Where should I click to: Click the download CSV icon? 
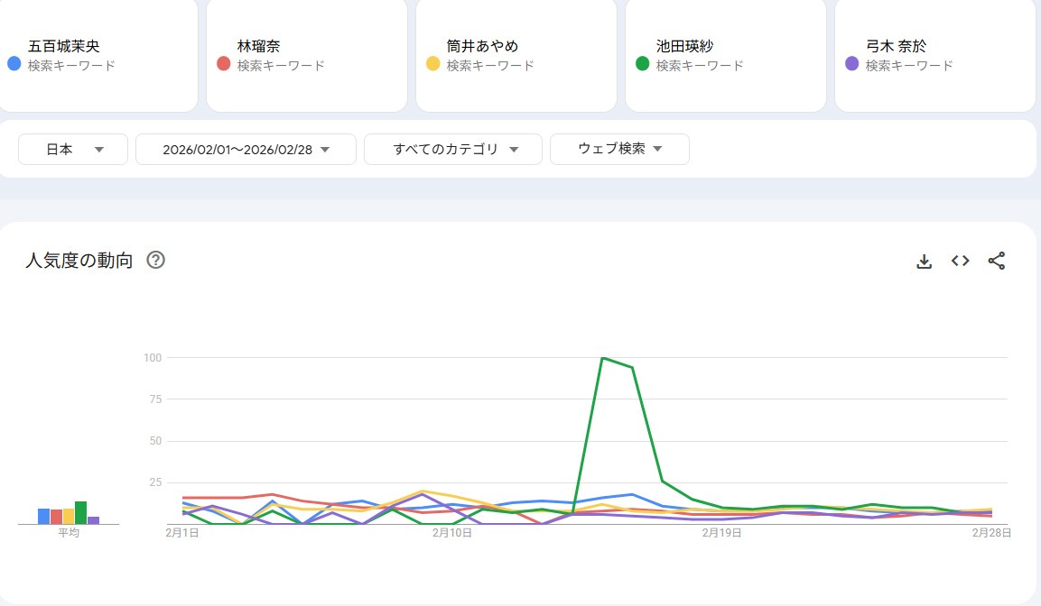924,262
